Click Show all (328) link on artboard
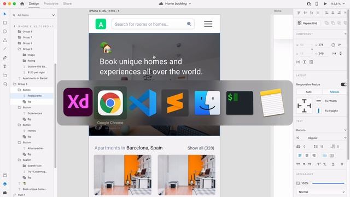 tap(201, 148)
